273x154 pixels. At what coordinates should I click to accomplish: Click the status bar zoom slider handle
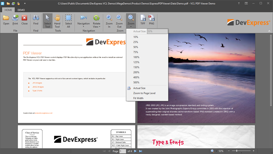(x=237, y=151)
